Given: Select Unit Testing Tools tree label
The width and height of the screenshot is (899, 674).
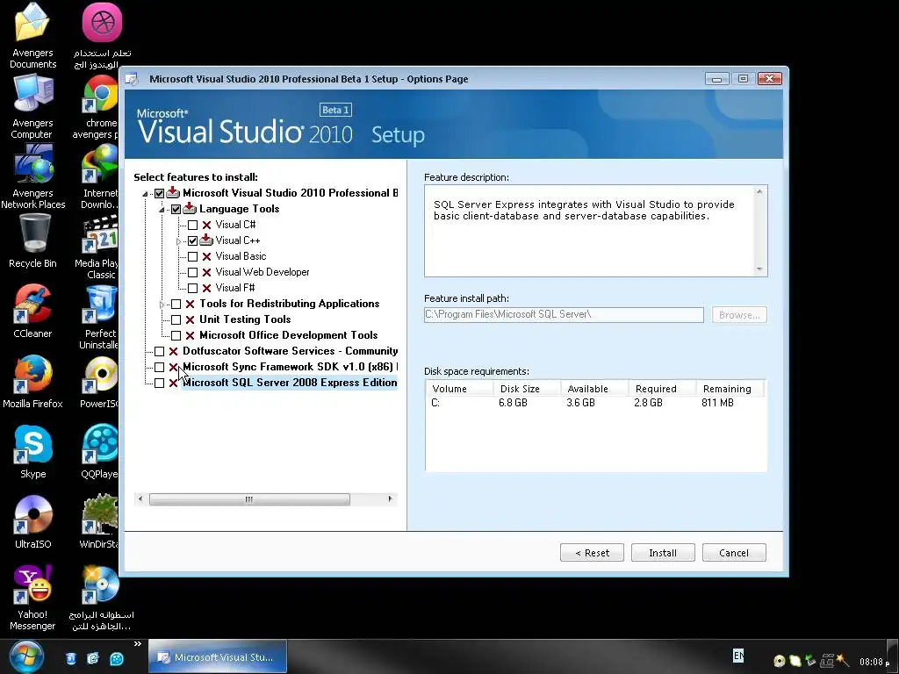Looking at the screenshot, I should coord(245,319).
